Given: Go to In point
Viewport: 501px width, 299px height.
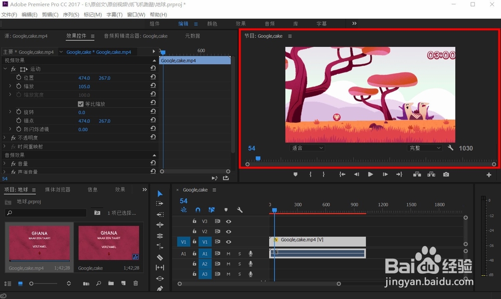Looking at the screenshot, I should [x=342, y=174].
